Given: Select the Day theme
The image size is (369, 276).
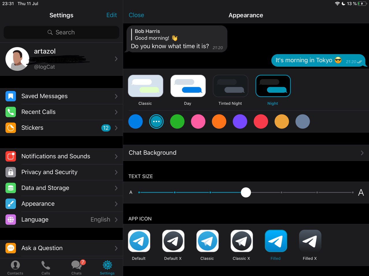Looking at the screenshot, I should point(188,86).
